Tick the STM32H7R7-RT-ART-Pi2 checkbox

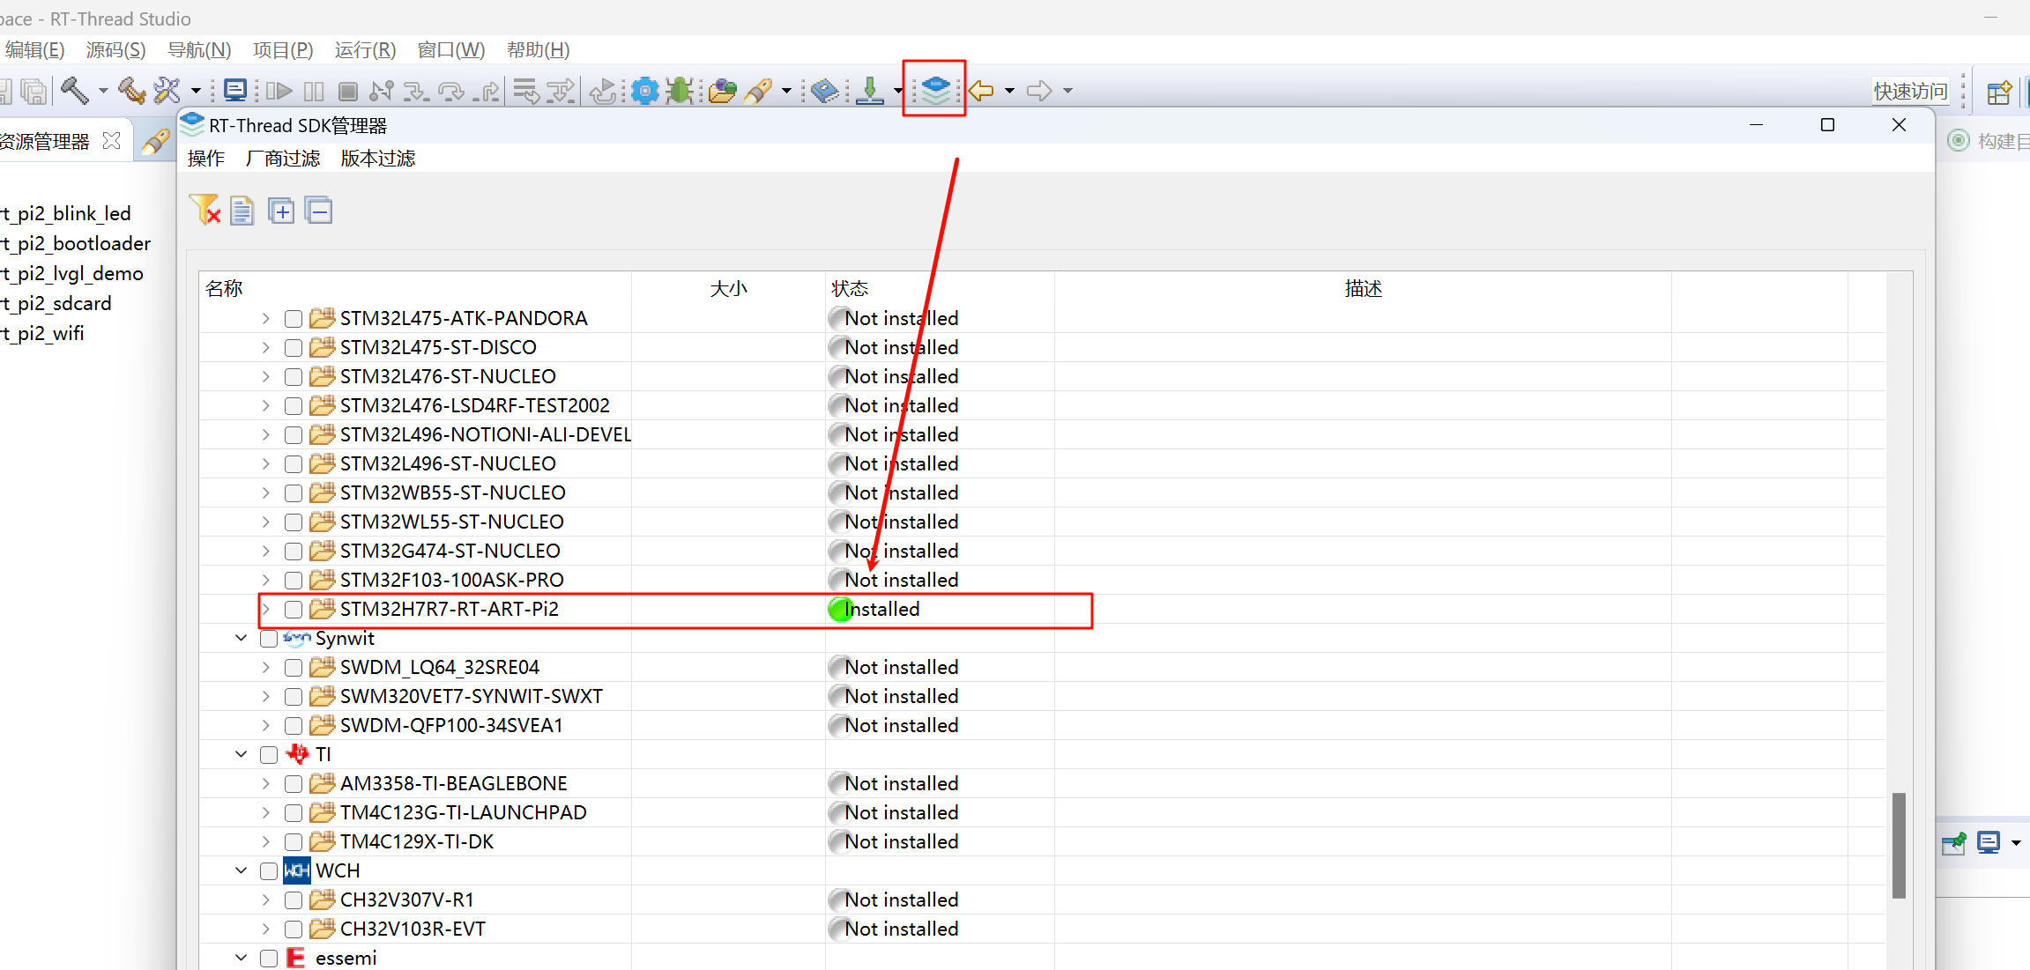coord(294,610)
